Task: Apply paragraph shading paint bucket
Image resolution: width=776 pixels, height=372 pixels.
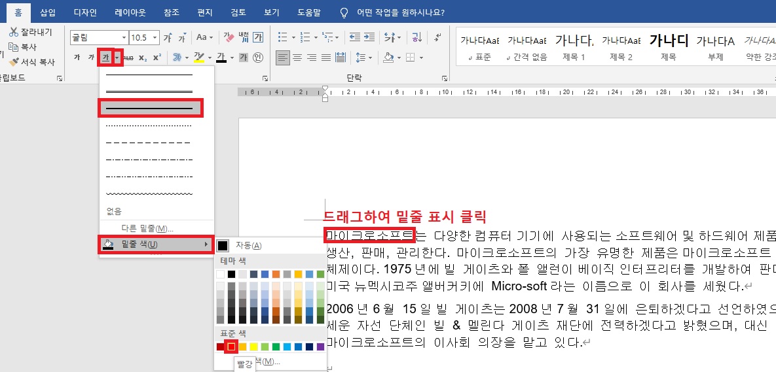Action: click(x=388, y=58)
